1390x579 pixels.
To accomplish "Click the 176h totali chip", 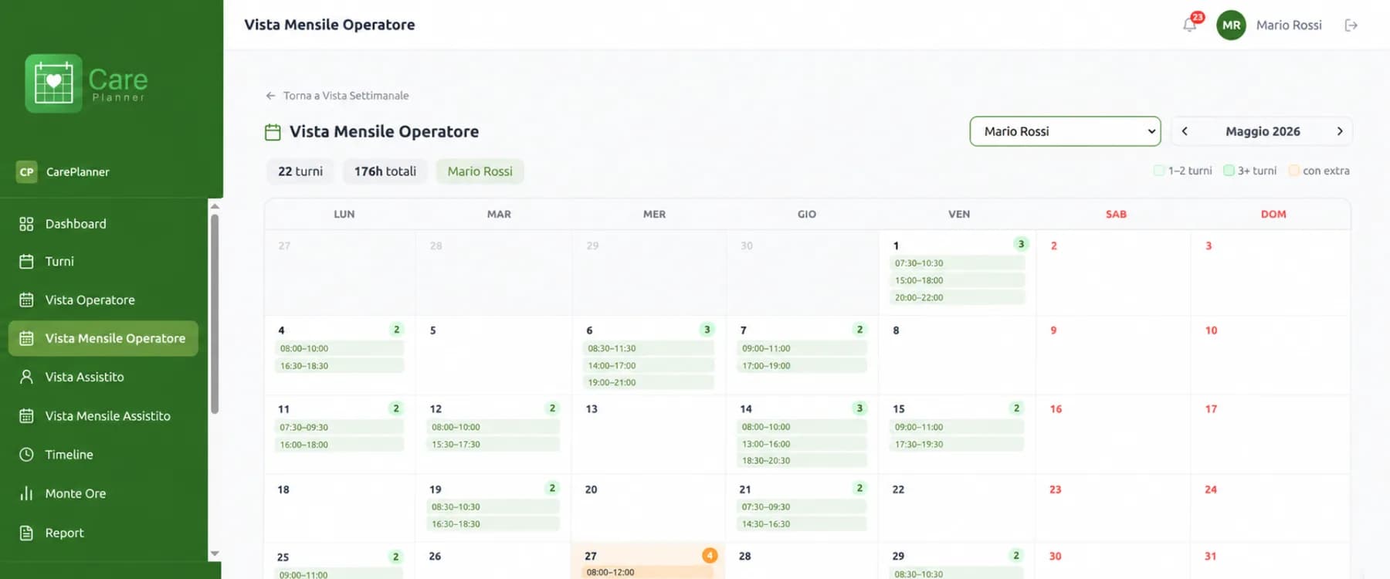I will (385, 171).
